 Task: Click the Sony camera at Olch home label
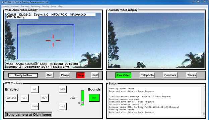28,115
